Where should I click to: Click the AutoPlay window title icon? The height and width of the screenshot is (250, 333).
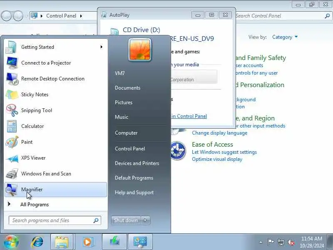(104, 15)
